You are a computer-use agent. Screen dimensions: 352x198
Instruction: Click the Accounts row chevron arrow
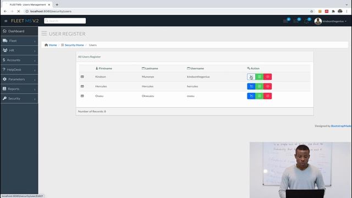pos(35,61)
